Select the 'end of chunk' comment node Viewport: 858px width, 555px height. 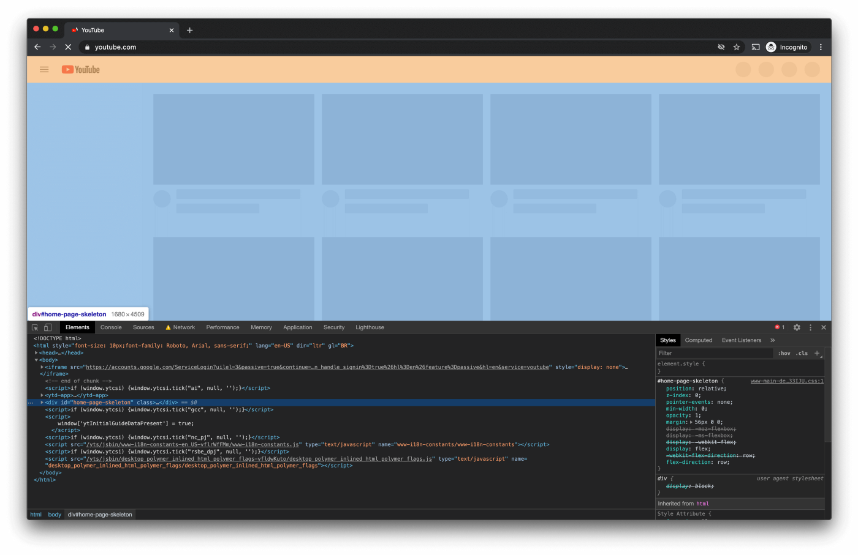coord(78,381)
